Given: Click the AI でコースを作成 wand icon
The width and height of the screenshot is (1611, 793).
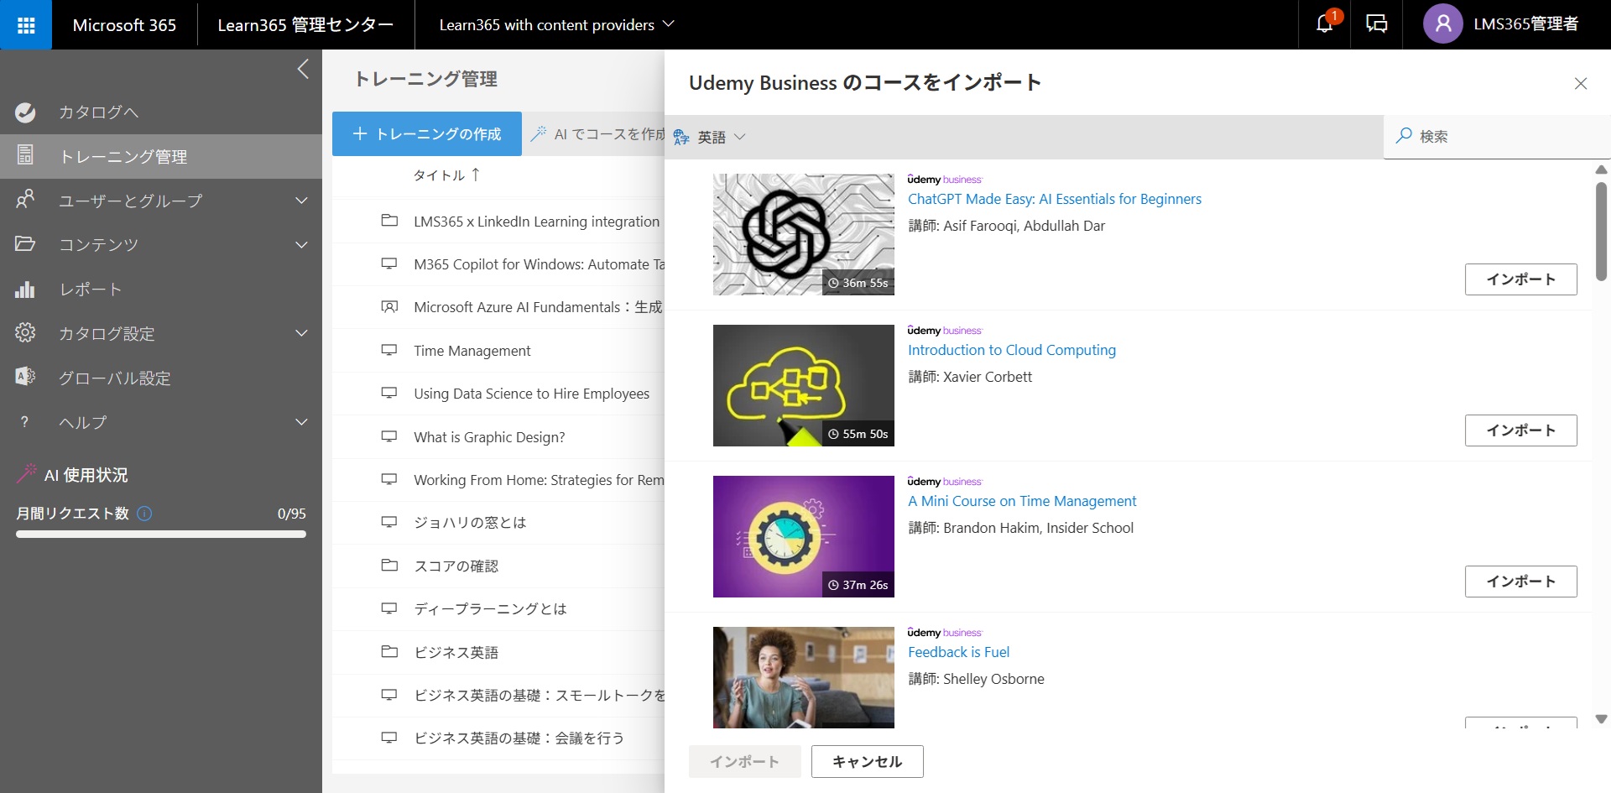Looking at the screenshot, I should point(539,133).
